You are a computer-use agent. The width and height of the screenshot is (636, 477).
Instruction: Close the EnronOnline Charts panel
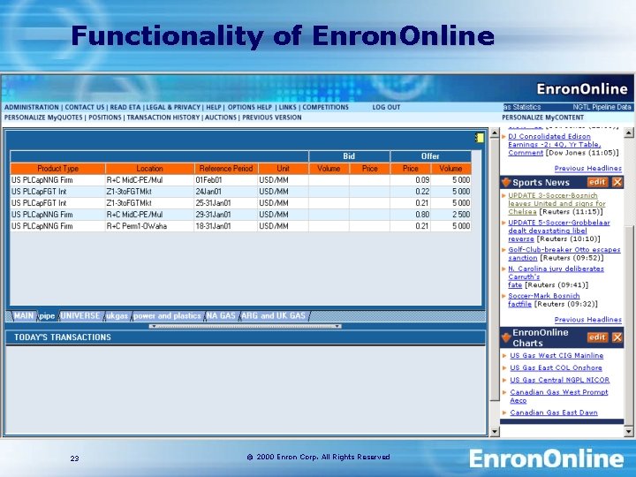point(617,337)
